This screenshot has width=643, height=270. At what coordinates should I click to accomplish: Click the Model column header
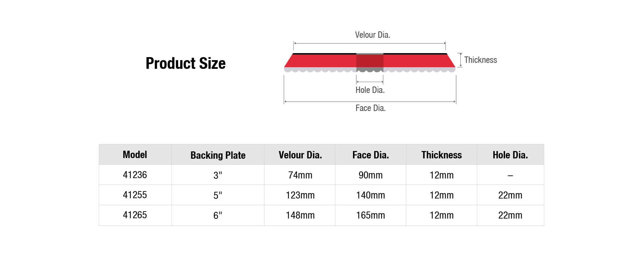point(135,155)
